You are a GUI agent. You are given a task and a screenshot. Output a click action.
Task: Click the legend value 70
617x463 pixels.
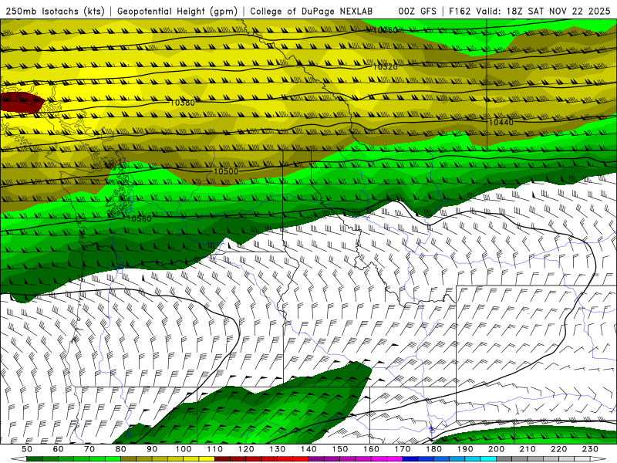point(89,449)
